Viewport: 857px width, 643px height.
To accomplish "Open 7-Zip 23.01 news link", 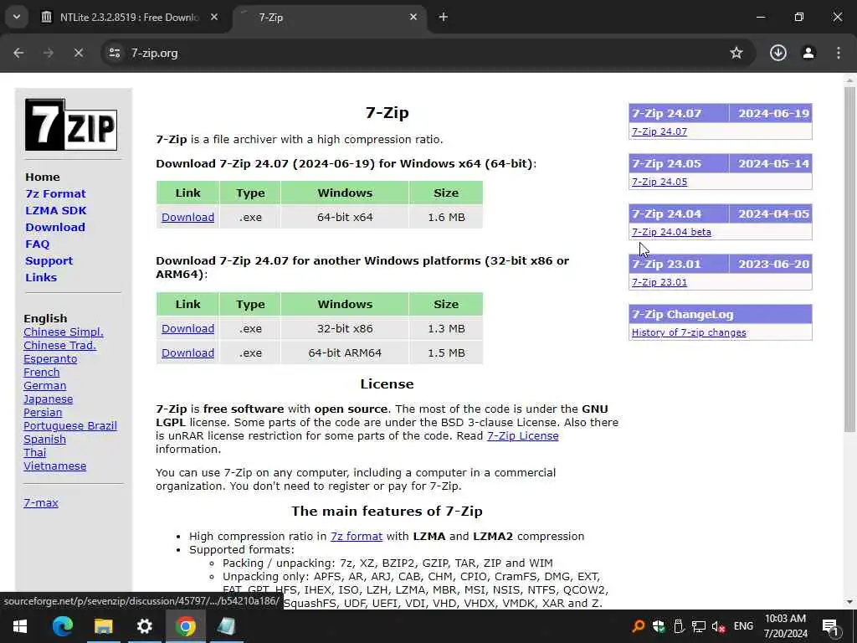I will pos(659,282).
